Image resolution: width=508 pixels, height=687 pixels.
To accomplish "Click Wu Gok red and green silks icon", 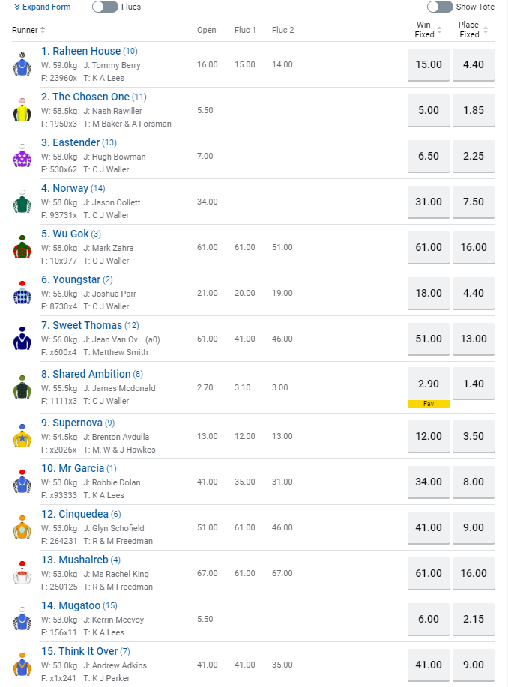I will point(22,247).
